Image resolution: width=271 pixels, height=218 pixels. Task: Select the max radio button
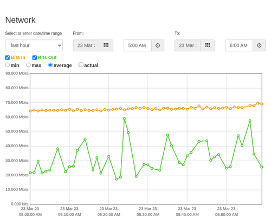[28, 65]
